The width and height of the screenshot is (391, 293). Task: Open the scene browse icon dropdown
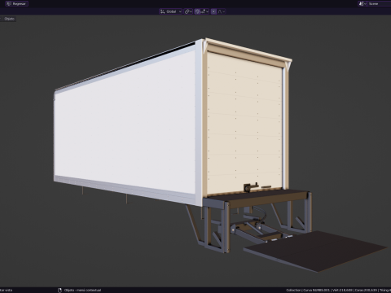pos(362,3)
